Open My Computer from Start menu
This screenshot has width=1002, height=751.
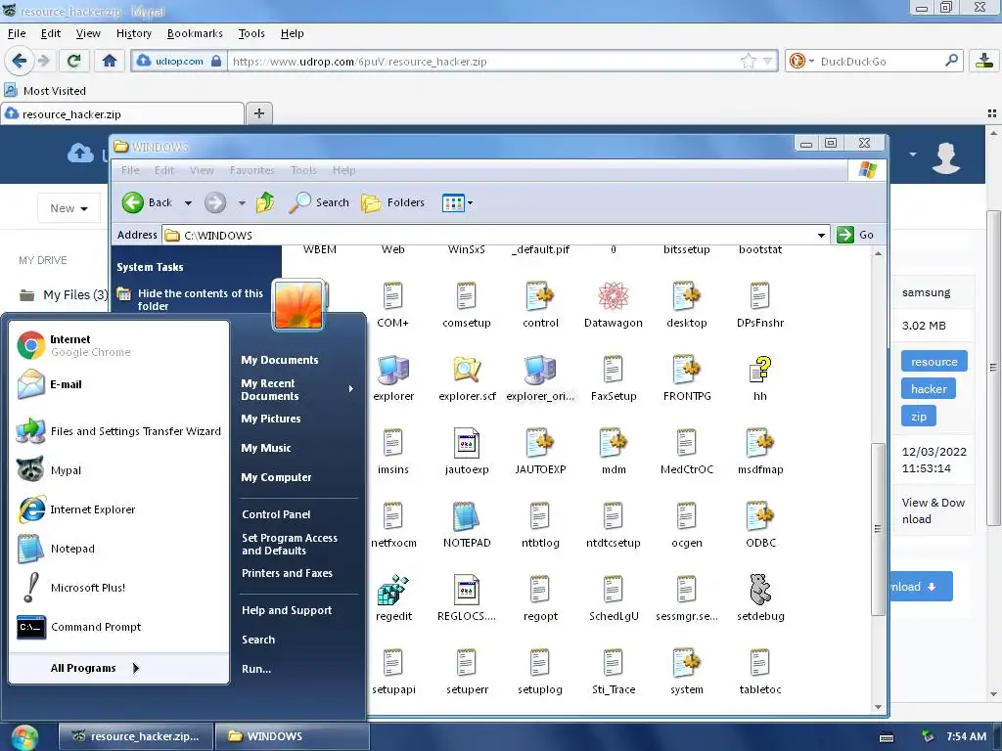click(x=276, y=477)
